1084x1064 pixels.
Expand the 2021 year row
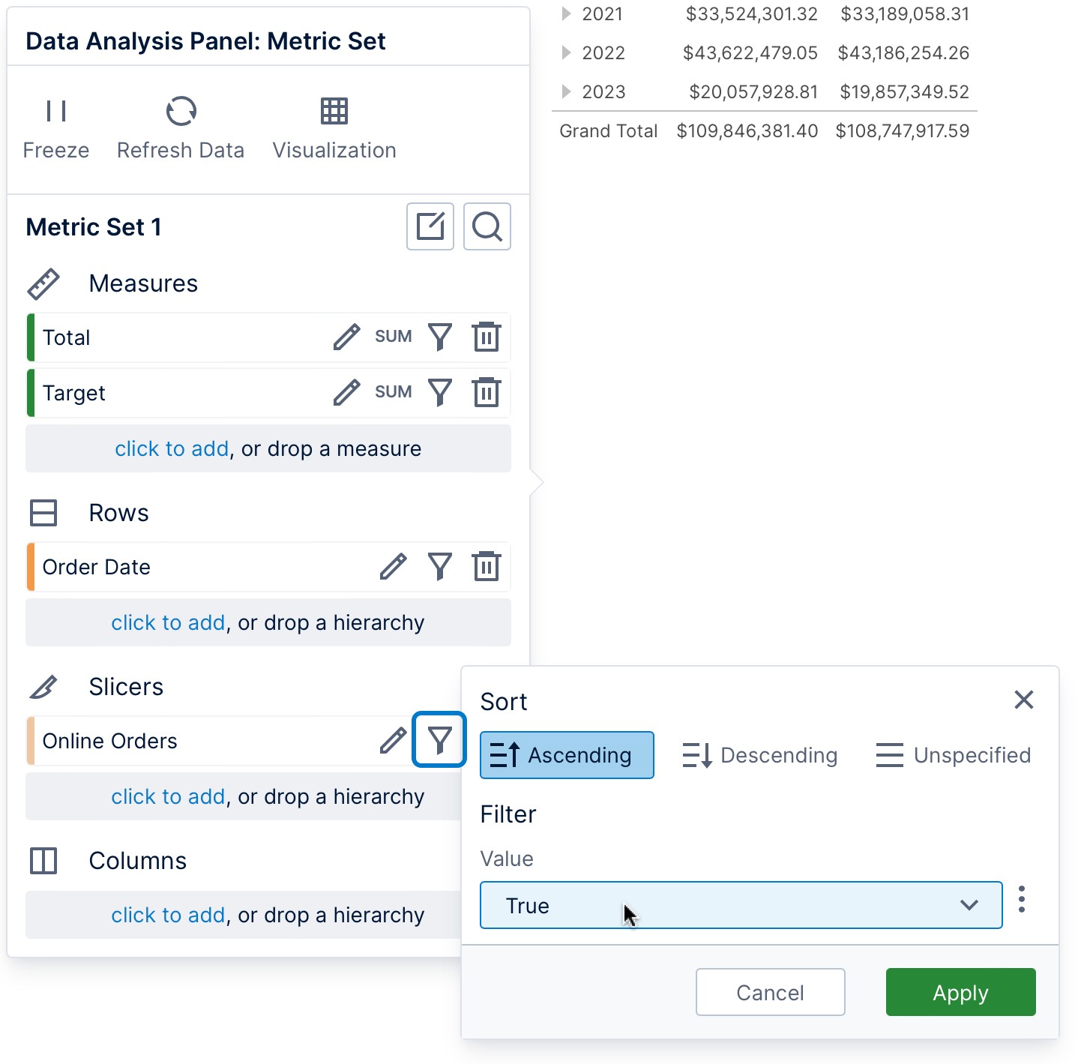(x=564, y=13)
